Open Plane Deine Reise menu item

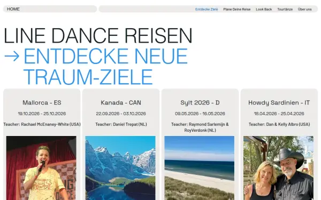point(237,9)
